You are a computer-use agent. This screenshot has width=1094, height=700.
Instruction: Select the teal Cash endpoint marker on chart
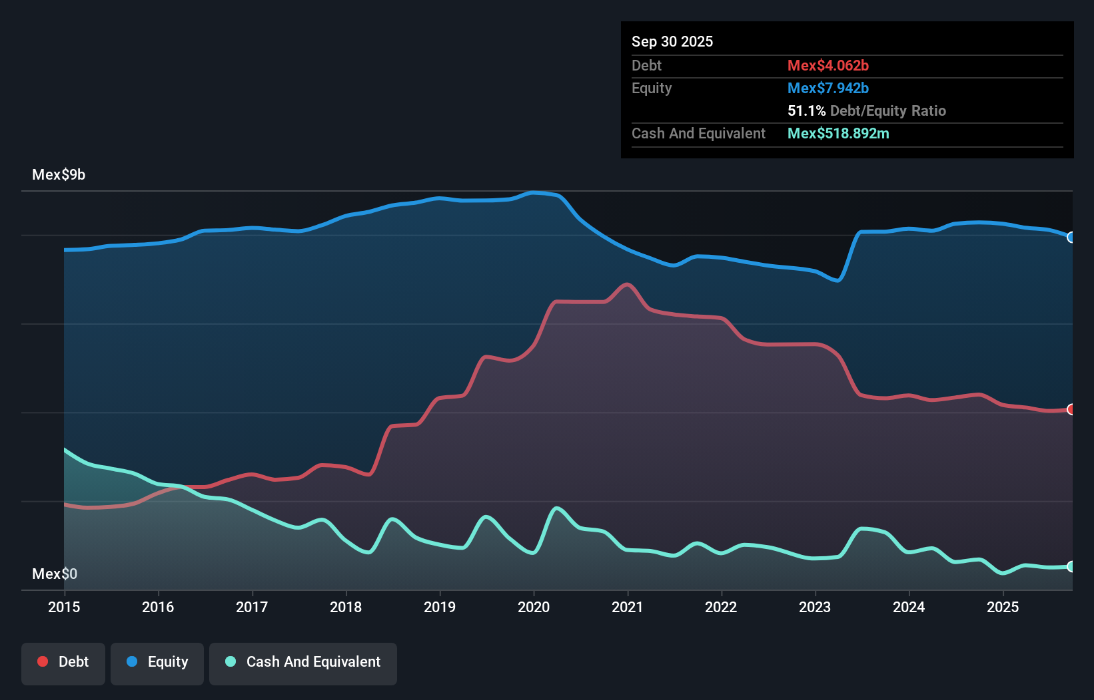(x=1071, y=566)
